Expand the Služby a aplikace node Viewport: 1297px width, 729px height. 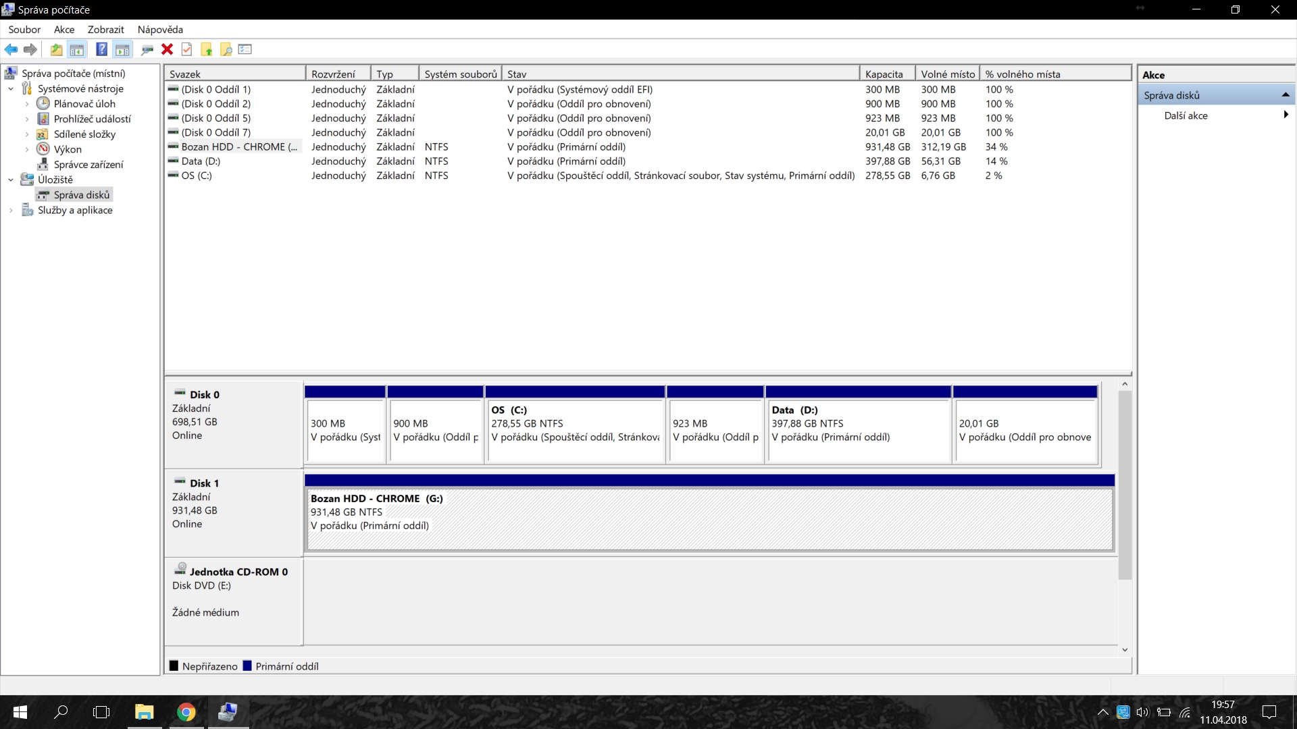(11, 210)
